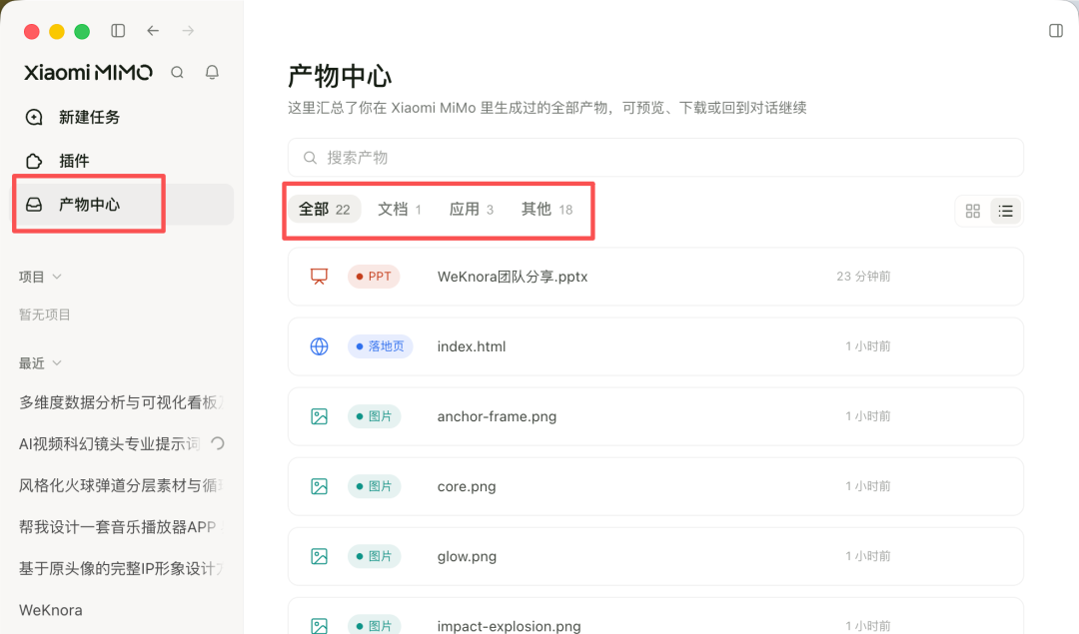Collapse the 项目 section chevron
The width and height of the screenshot is (1079, 634).
tap(57, 277)
